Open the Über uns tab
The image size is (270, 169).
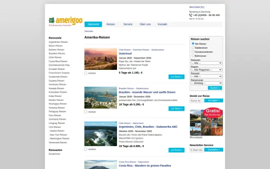[x=145, y=24]
